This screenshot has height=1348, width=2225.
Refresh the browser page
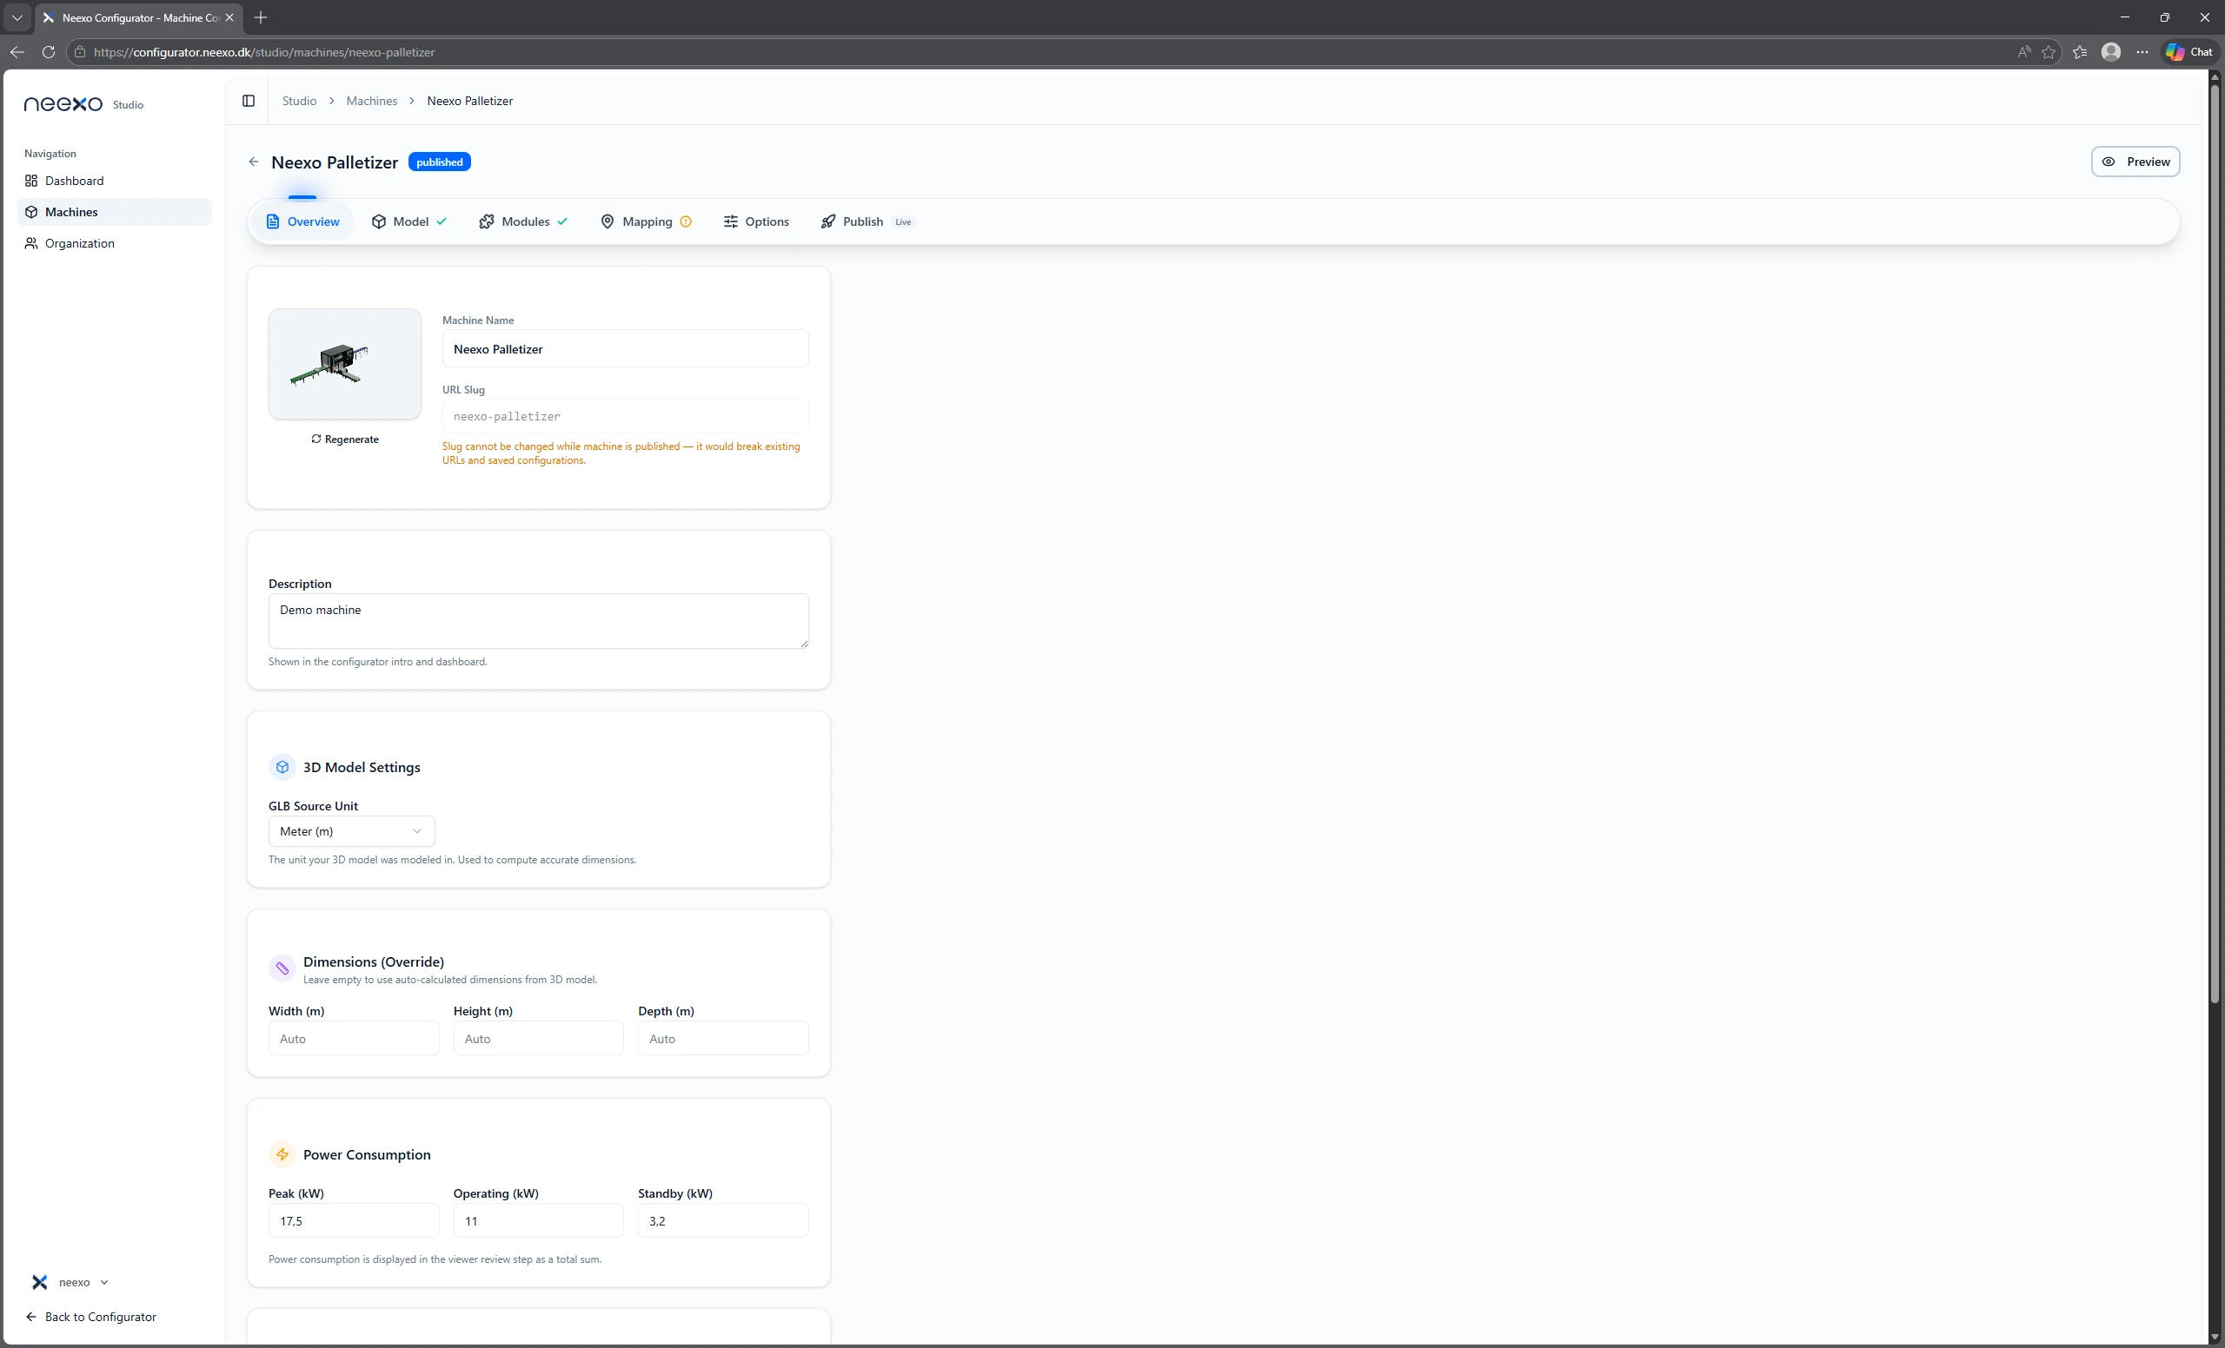coord(49,52)
